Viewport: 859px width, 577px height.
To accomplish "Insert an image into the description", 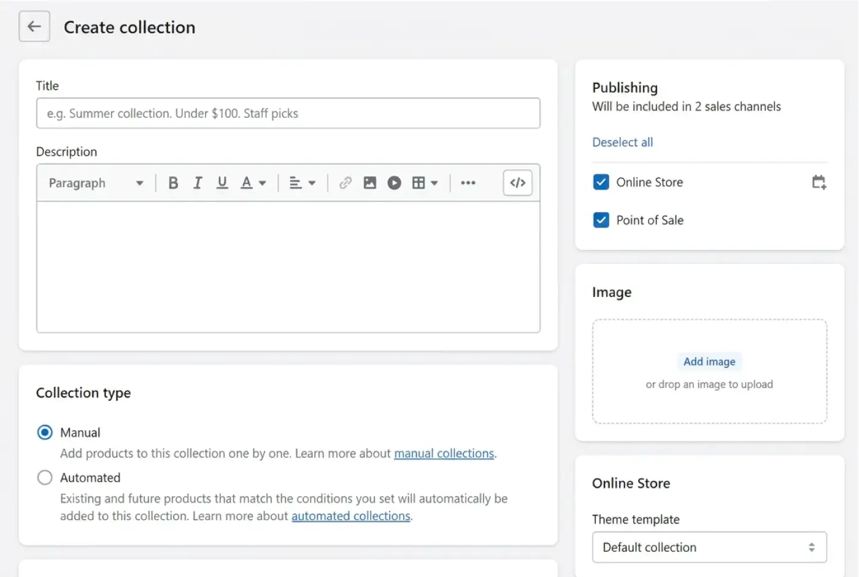I will [x=369, y=182].
